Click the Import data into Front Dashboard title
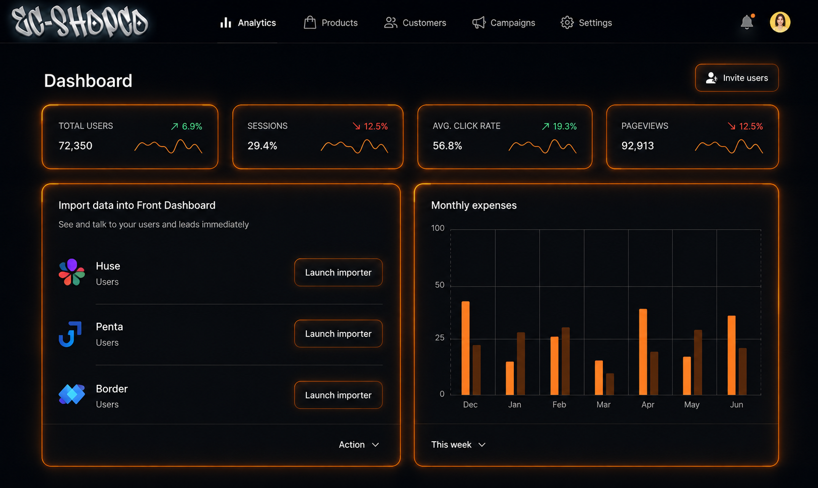Viewport: 818px width, 488px height. point(137,205)
